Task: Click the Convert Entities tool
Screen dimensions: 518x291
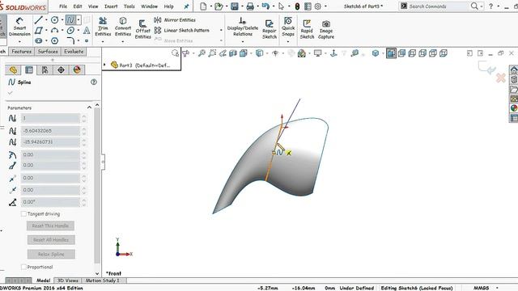Action: (x=123, y=27)
